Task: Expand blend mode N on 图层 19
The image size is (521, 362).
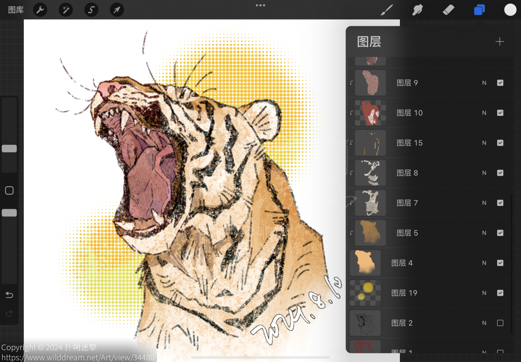Action: point(484,293)
